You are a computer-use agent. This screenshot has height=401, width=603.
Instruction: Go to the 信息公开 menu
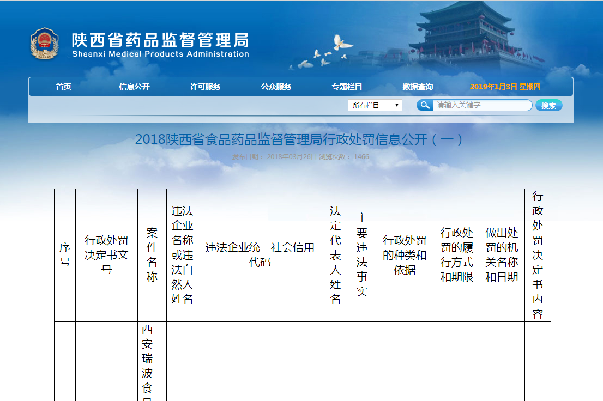tap(134, 87)
